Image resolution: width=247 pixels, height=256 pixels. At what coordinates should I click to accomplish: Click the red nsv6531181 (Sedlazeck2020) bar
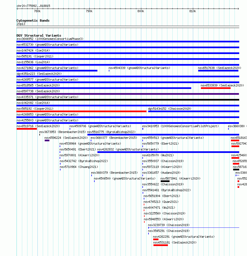tap(161, 245)
